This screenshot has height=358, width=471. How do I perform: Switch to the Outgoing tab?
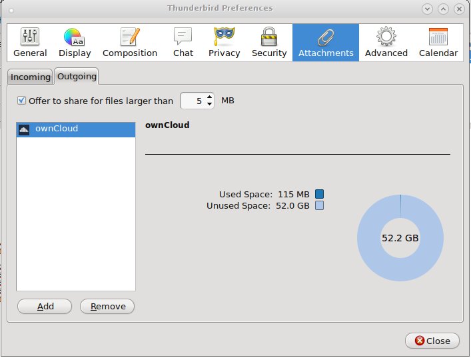coord(77,77)
